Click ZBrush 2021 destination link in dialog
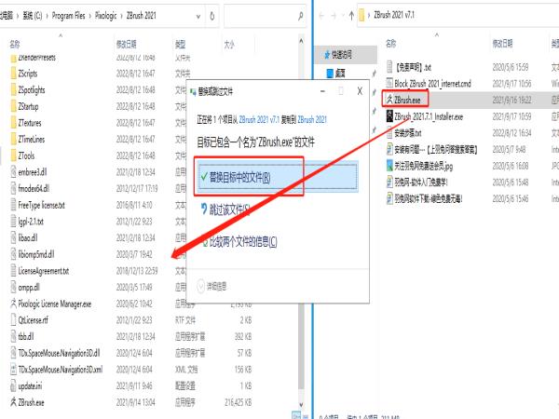Viewport: 559px width, 419px height. tap(312, 119)
